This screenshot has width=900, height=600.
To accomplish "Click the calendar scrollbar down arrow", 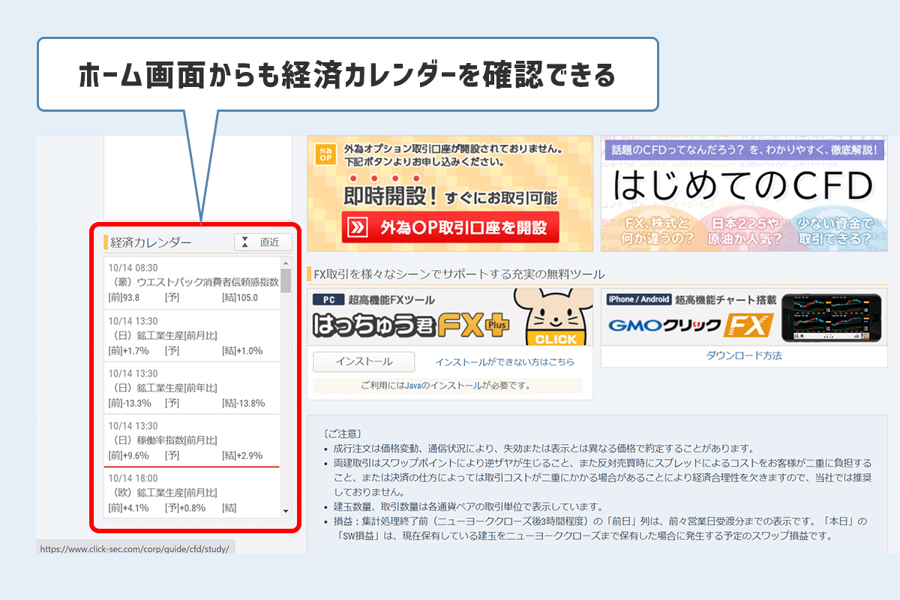I will pyautogui.click(x=286, y=511).
